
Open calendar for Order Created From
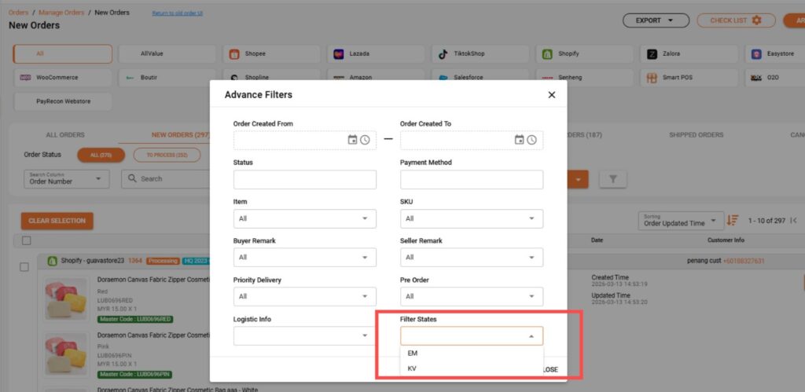352,140
